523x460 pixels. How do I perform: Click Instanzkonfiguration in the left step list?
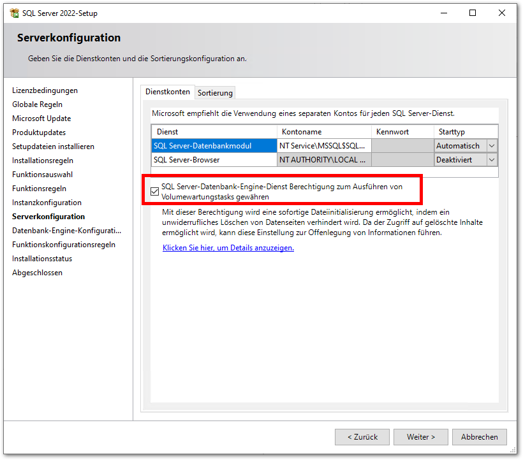click(x=47, y=203)
